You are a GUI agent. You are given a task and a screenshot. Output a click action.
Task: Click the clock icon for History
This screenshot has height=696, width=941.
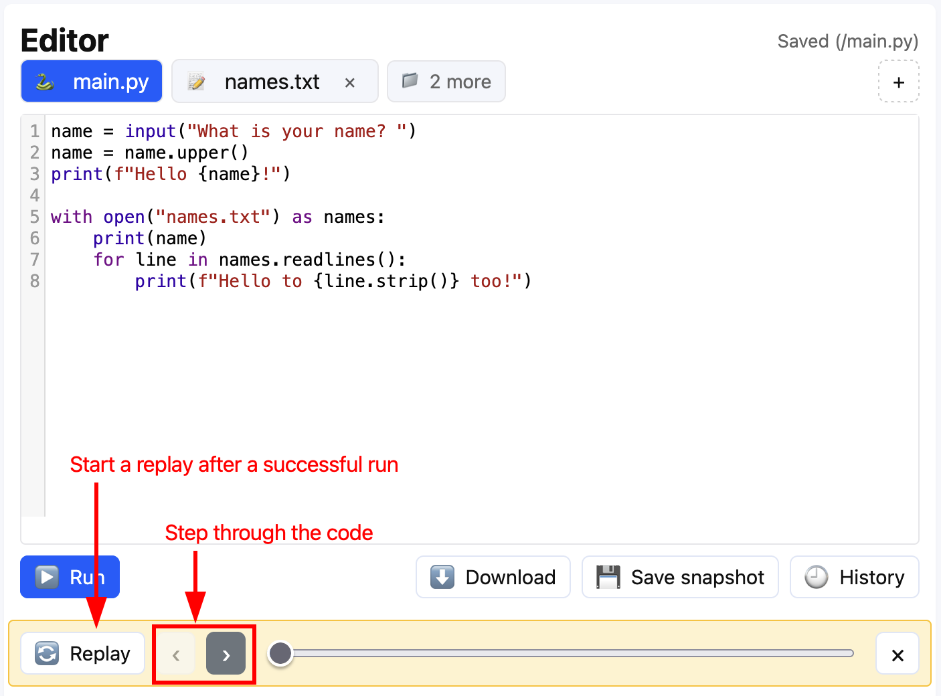pyautogui.click(x=816, y=577)
